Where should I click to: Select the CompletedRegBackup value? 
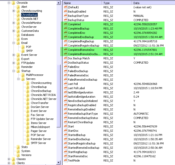81,41
